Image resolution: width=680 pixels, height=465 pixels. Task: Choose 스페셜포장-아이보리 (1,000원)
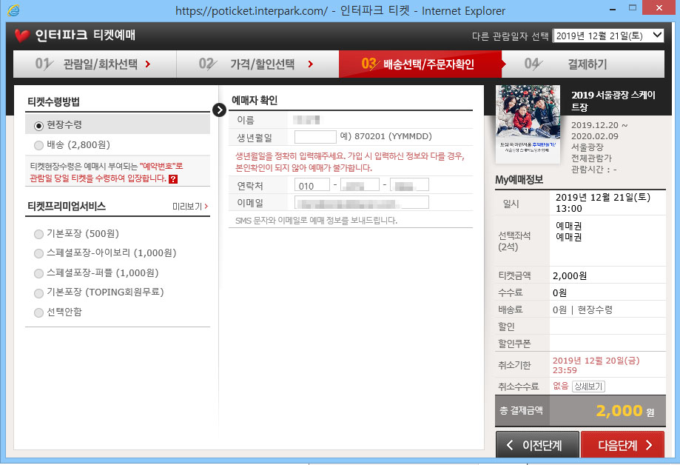coord(38,253)
